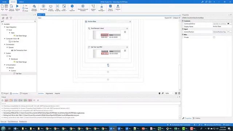Open the Recording tool
This screenshot has height=131, width=233.
tap(43, 8)
